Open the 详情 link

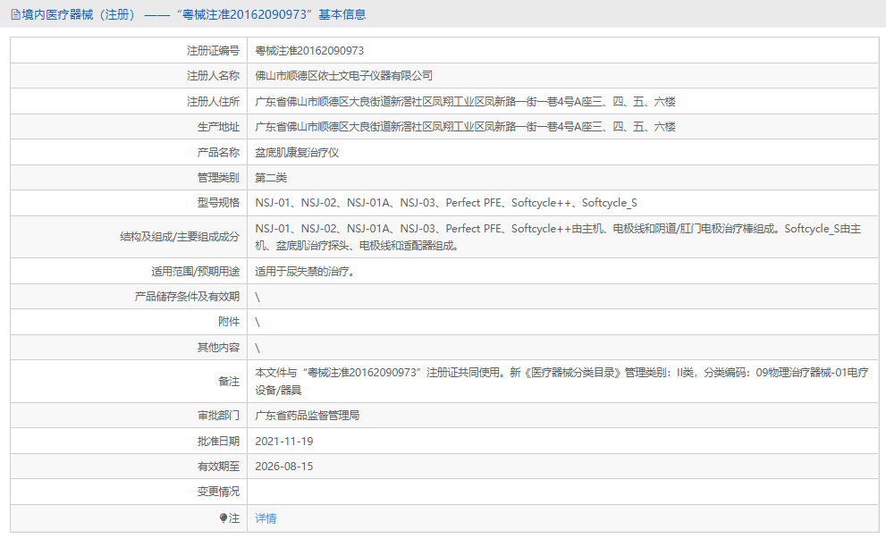(266, 518)
